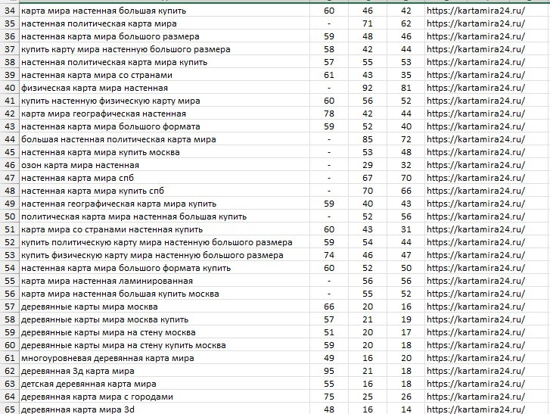Click cell 'настенная политическая карта мира купить'
This screenshot has width=550, height=414.
164,63
